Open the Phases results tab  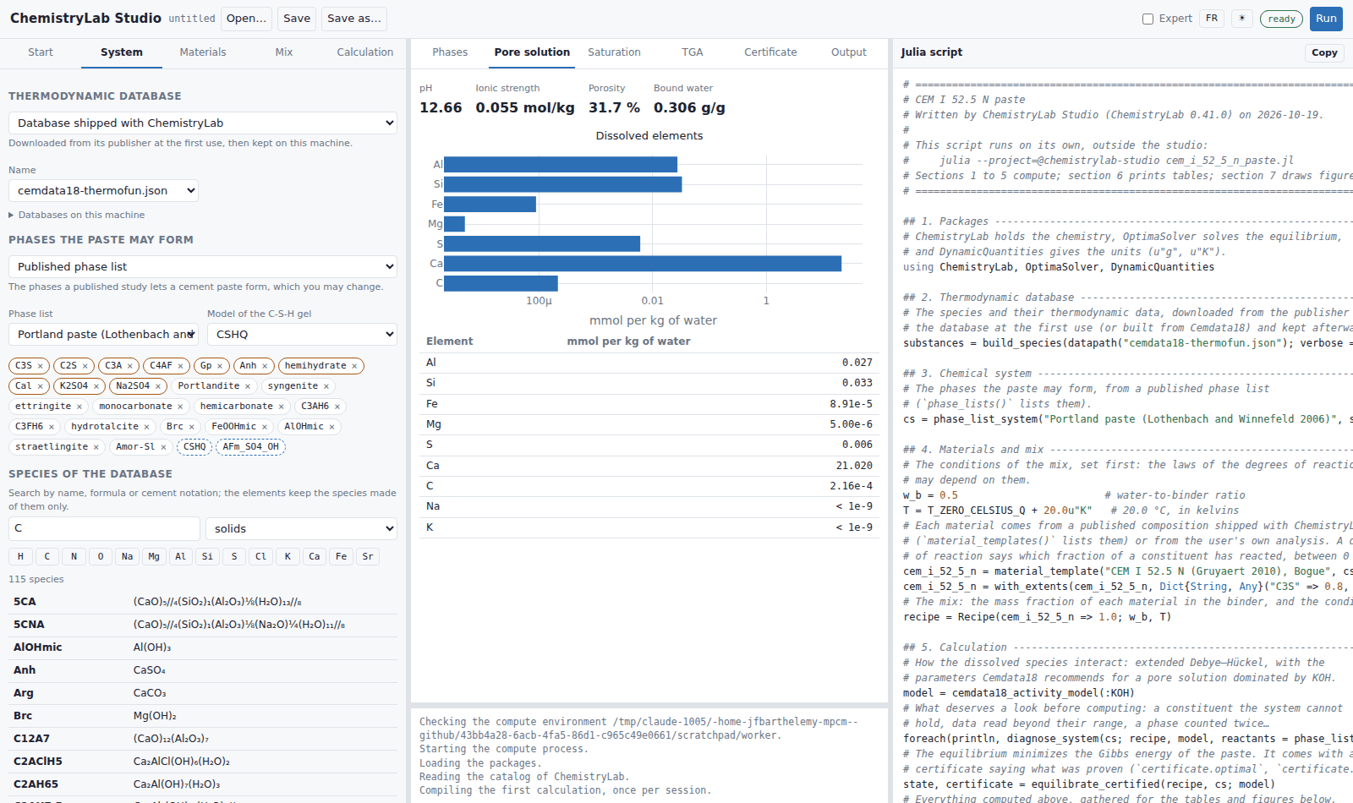(x=450, y=52)
